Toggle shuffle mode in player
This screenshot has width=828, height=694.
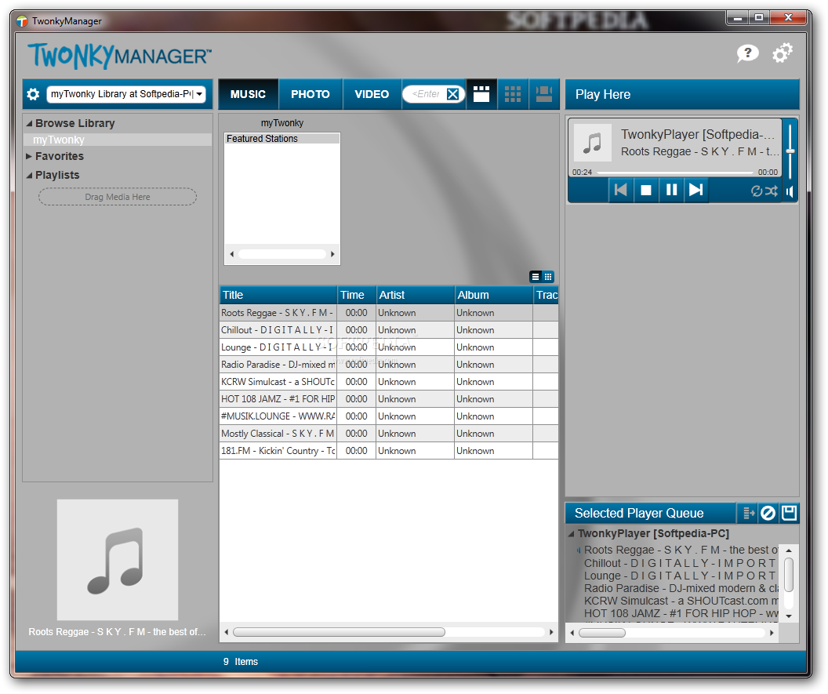(771, 191)
